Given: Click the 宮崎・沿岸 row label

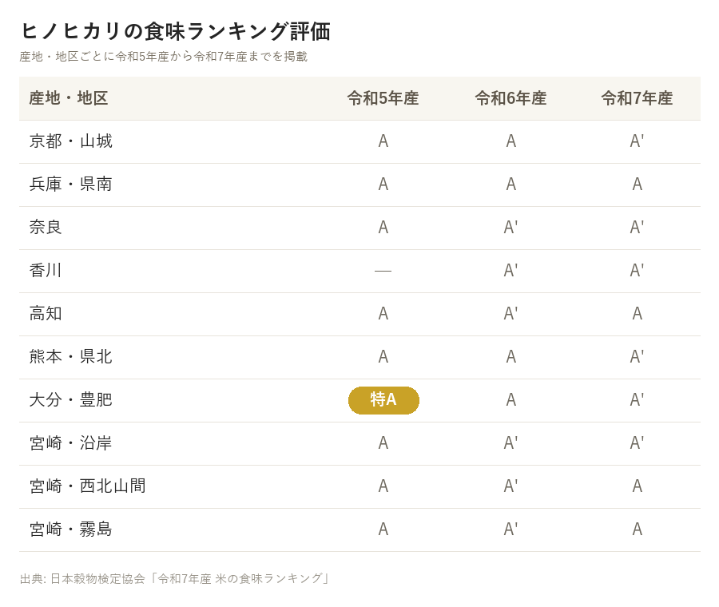Looking at the screenshot, I should point(70,443).
